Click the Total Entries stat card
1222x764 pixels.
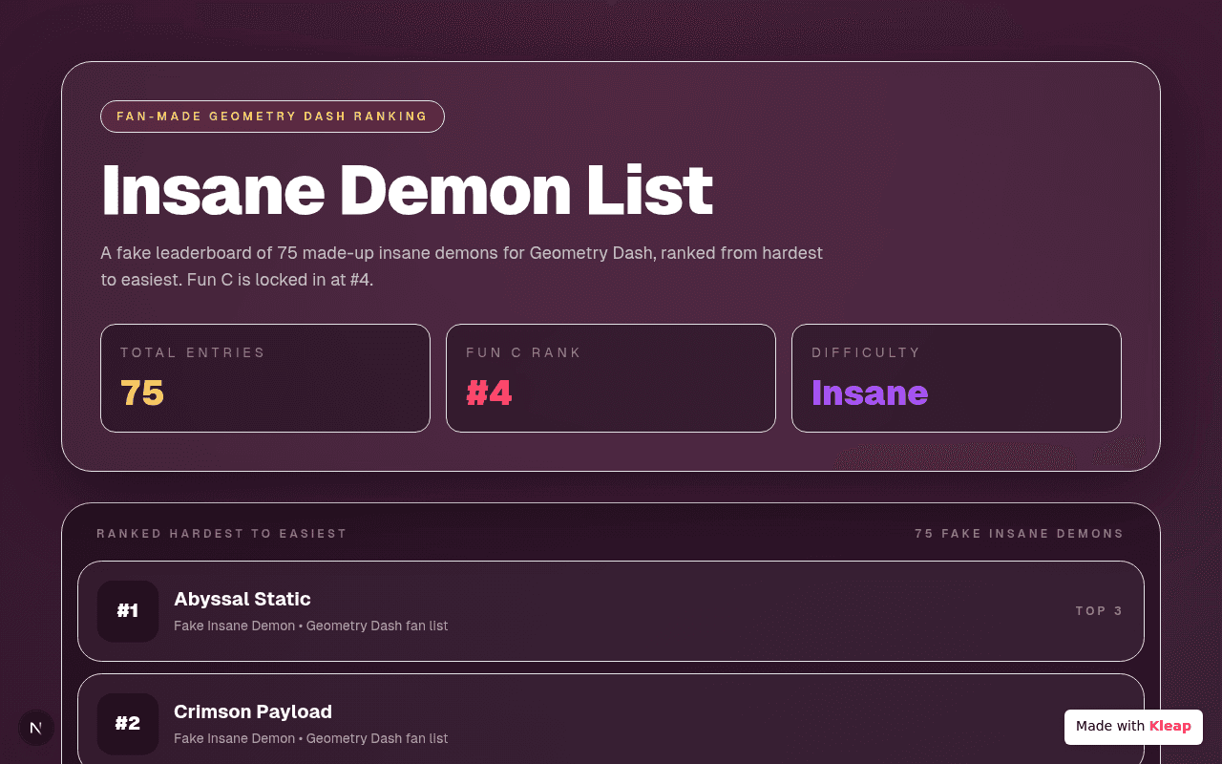[x=265, y=378]
